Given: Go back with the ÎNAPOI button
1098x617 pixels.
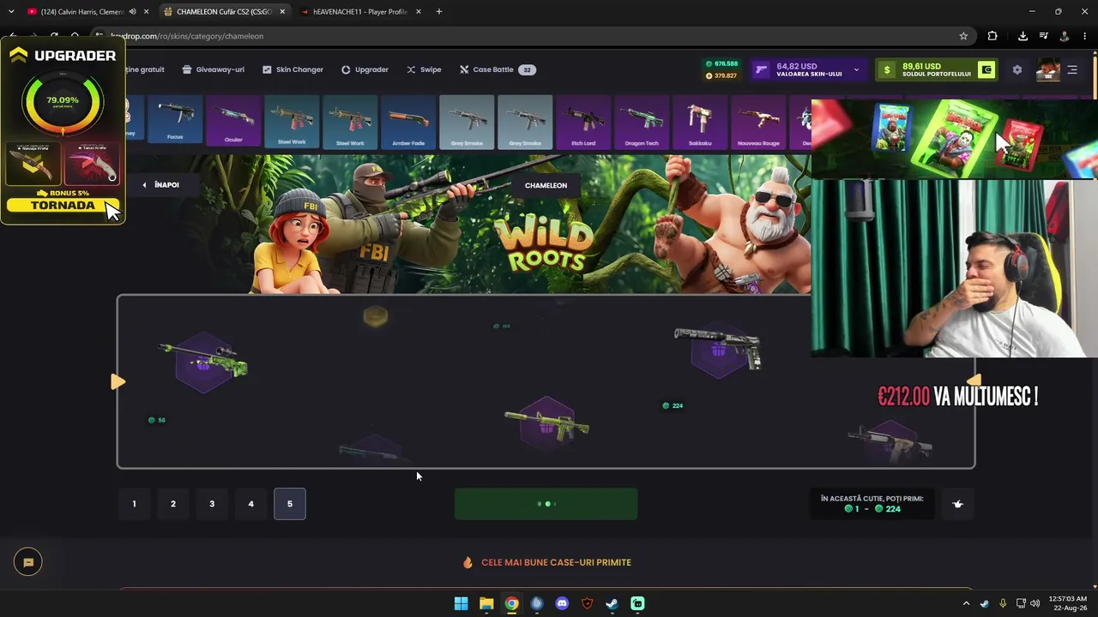Looking at the screenshot, I should point(160,184).
